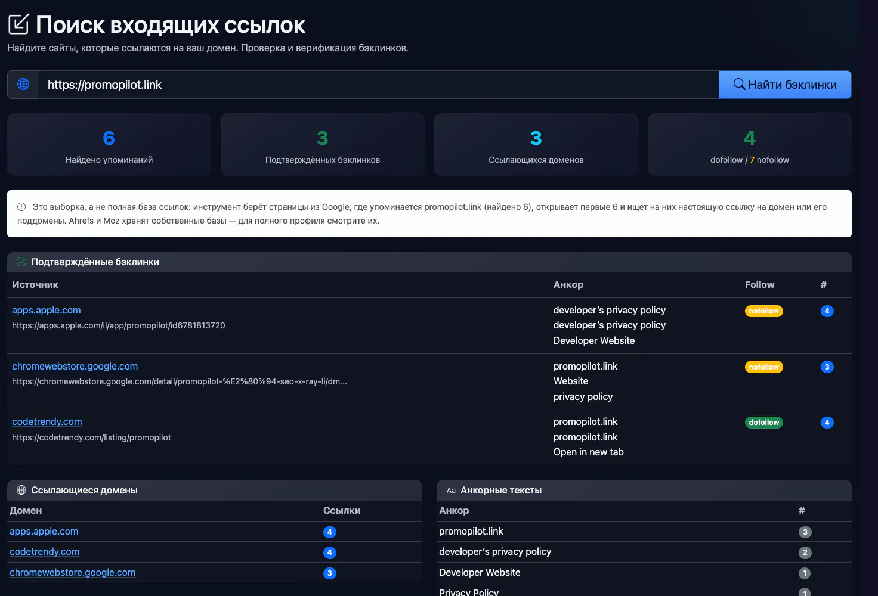Click the Подтверждённых бэклинков stat card
Image resolution: width=878 pixels, height=596 pixels.
tap(323, 145)
